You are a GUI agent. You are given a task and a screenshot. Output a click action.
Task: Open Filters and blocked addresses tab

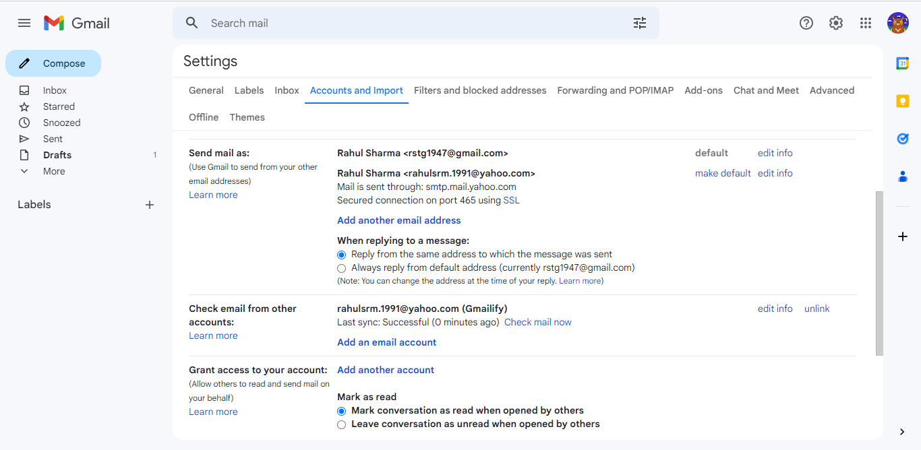coord(480,90)
